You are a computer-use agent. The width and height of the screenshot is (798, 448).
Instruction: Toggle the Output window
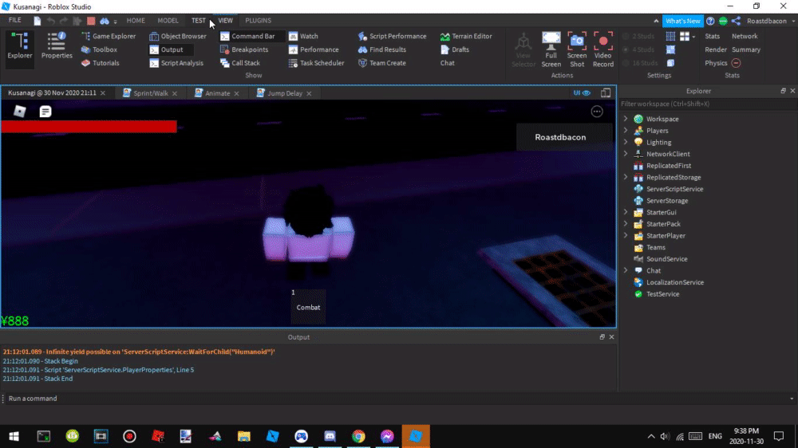pyautogui.click(x=170, y=49)
